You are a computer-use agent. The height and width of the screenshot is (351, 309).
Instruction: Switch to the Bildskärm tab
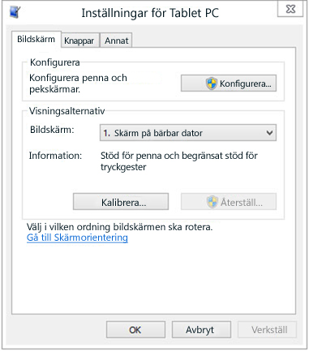36,39
